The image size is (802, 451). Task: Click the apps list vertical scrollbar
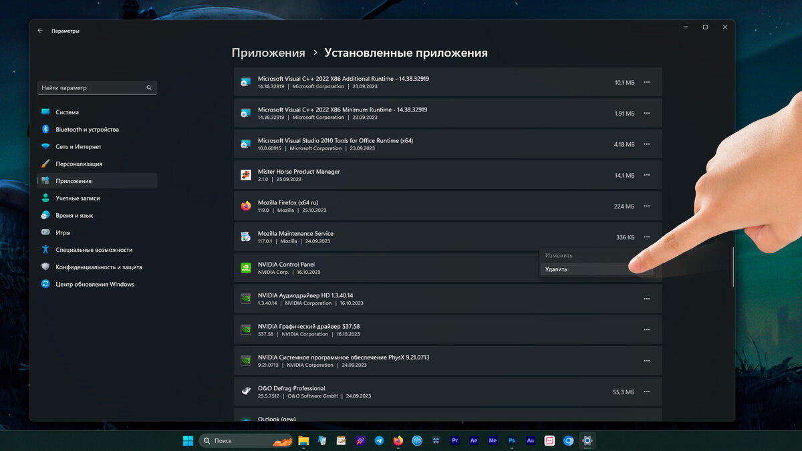tap(733, 267)
